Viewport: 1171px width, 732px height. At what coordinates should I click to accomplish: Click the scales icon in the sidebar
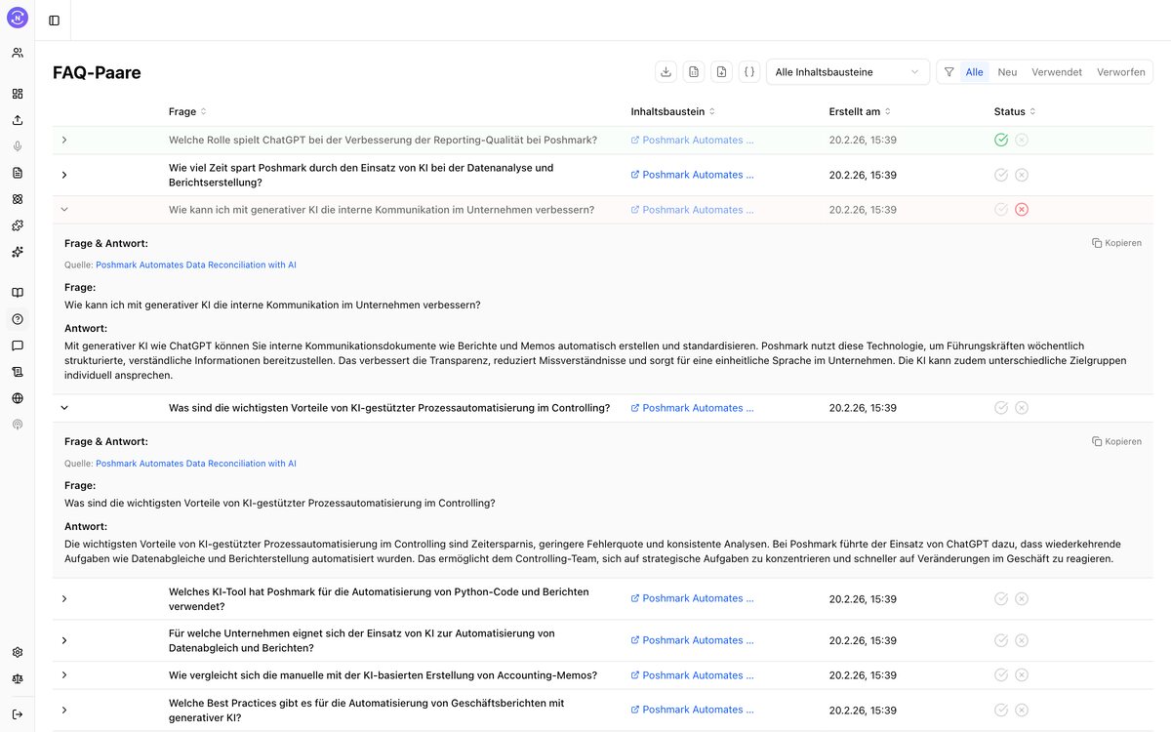[x=18, y=678]
